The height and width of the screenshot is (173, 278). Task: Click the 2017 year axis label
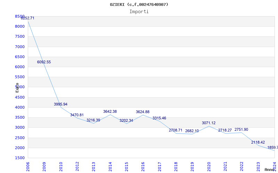(160, 167)
